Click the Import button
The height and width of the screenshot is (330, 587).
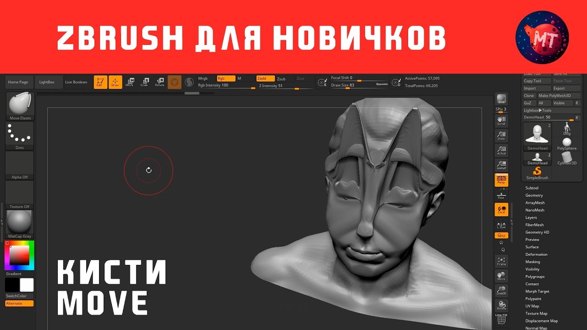tap(537, 88)
